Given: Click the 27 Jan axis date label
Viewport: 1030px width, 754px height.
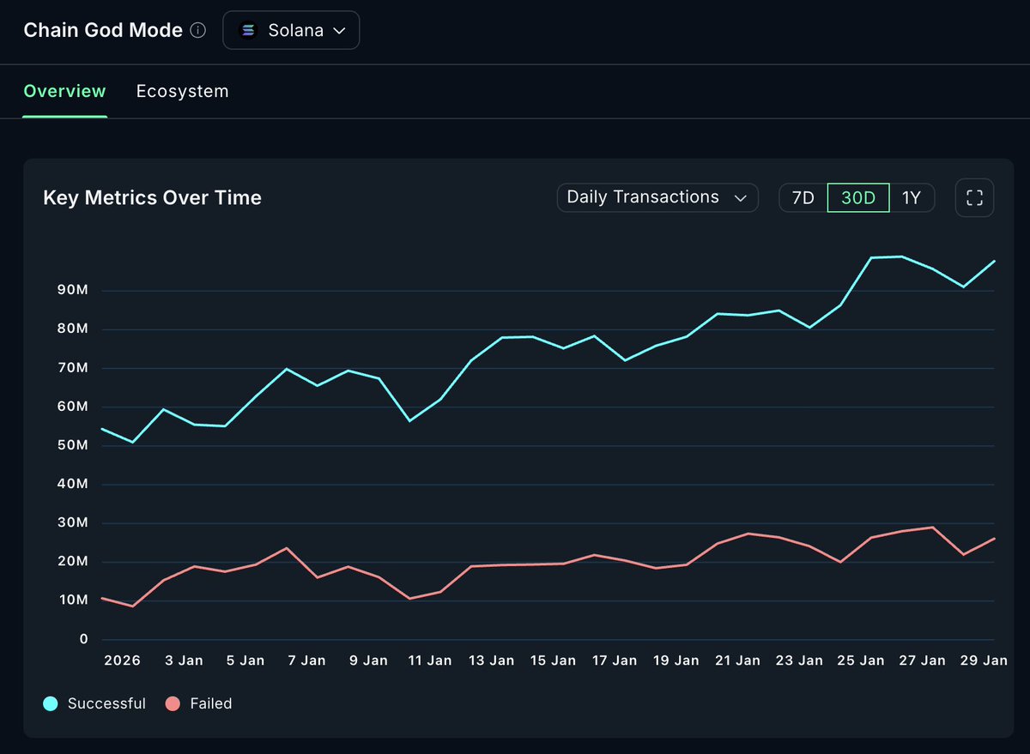Looking at the screenshot, I should click(x=921, y=661).
